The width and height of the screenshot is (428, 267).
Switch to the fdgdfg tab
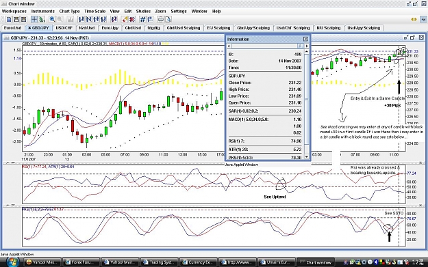coord(153,28)
